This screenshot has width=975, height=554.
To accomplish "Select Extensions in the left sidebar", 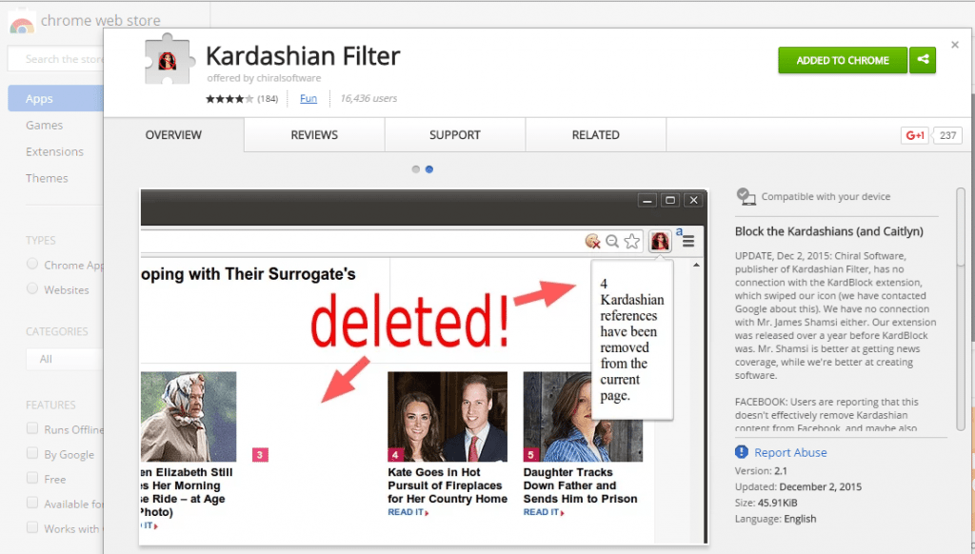I will [x=54, y=151].
